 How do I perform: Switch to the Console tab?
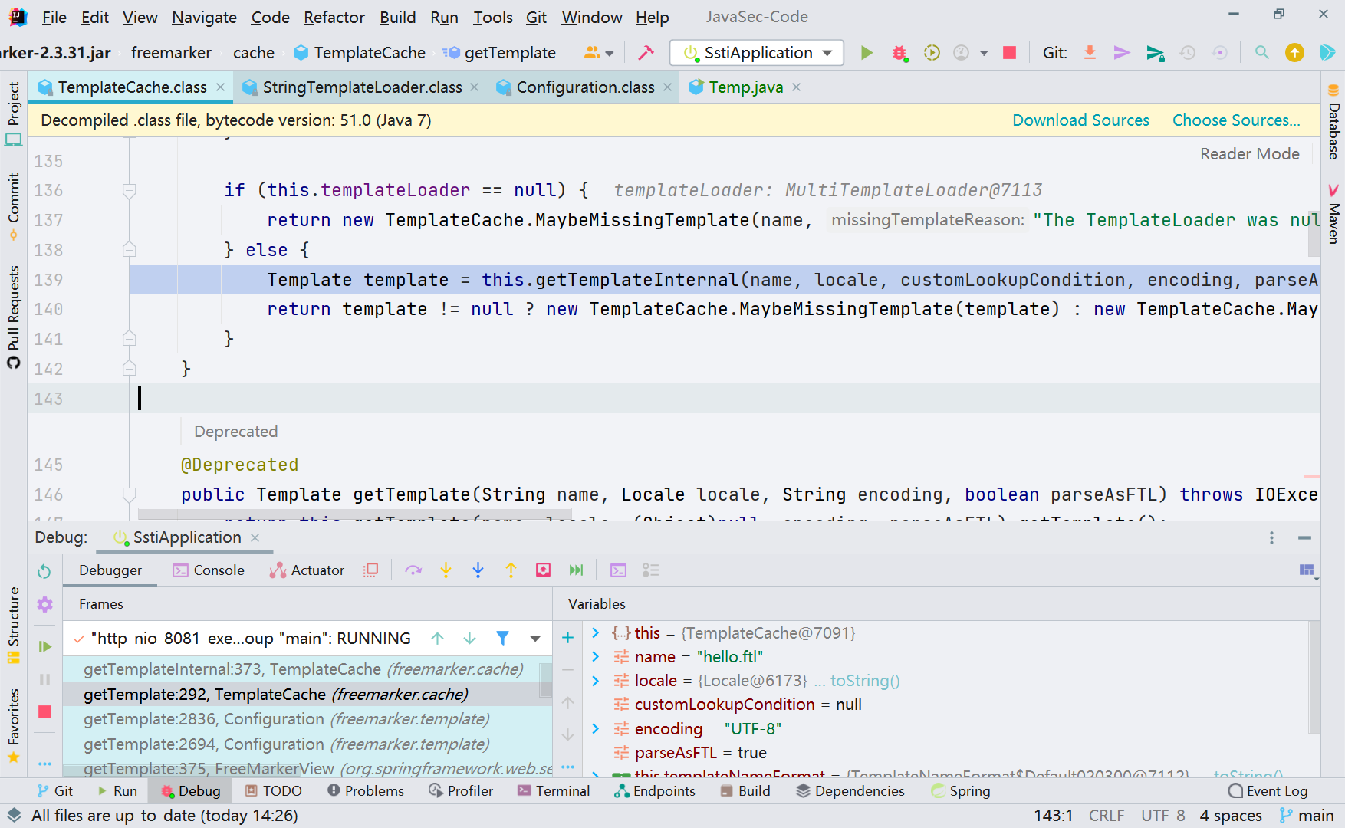point(219,570)
